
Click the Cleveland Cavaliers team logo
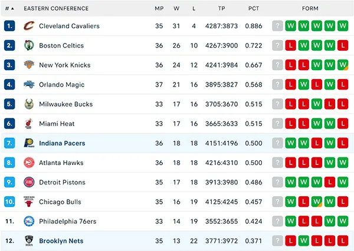pyautogui.click(x=29, y=26)
